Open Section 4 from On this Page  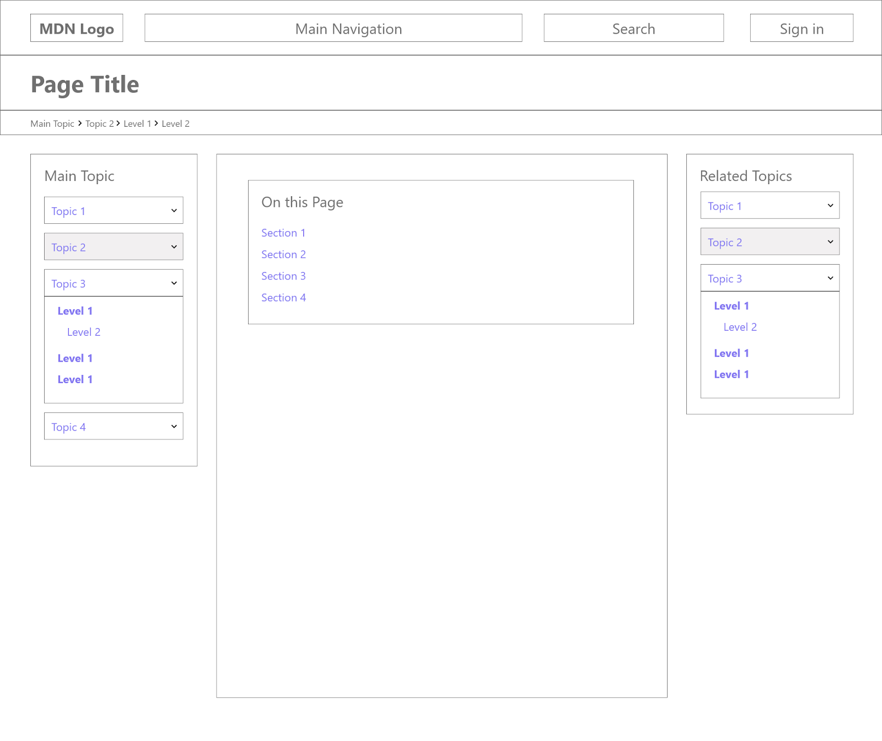click(x=283, y=297)
